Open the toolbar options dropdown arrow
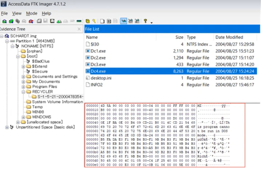Screen dimensions: 261x170 (152, 22)
